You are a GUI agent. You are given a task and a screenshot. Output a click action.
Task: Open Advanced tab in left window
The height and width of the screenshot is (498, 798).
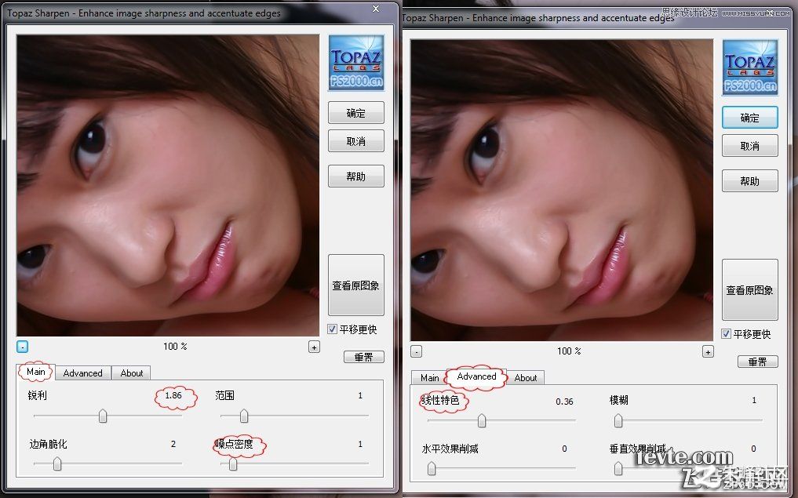pos(83,373)
